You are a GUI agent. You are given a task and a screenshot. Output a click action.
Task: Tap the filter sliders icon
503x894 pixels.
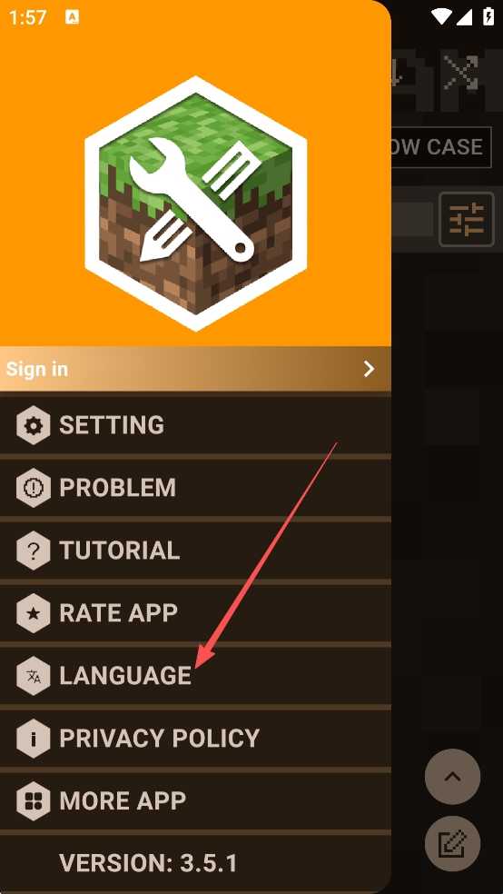(467, 220)
